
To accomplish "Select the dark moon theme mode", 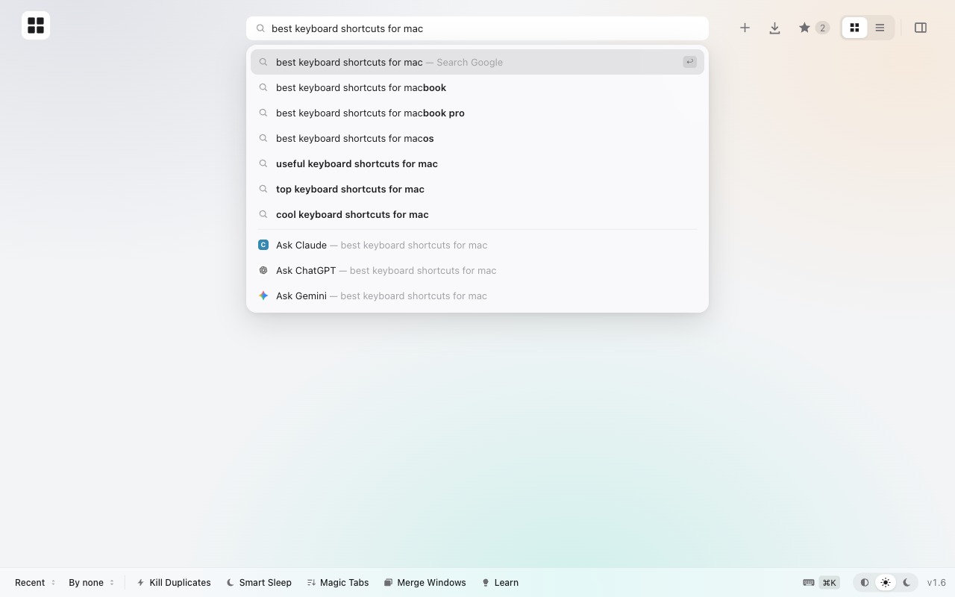I will pos(907,583).
